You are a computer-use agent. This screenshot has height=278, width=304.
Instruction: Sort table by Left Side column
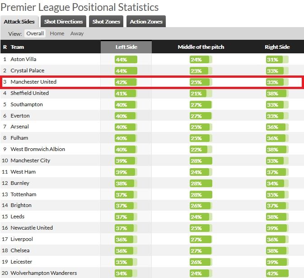click(126, 47)
